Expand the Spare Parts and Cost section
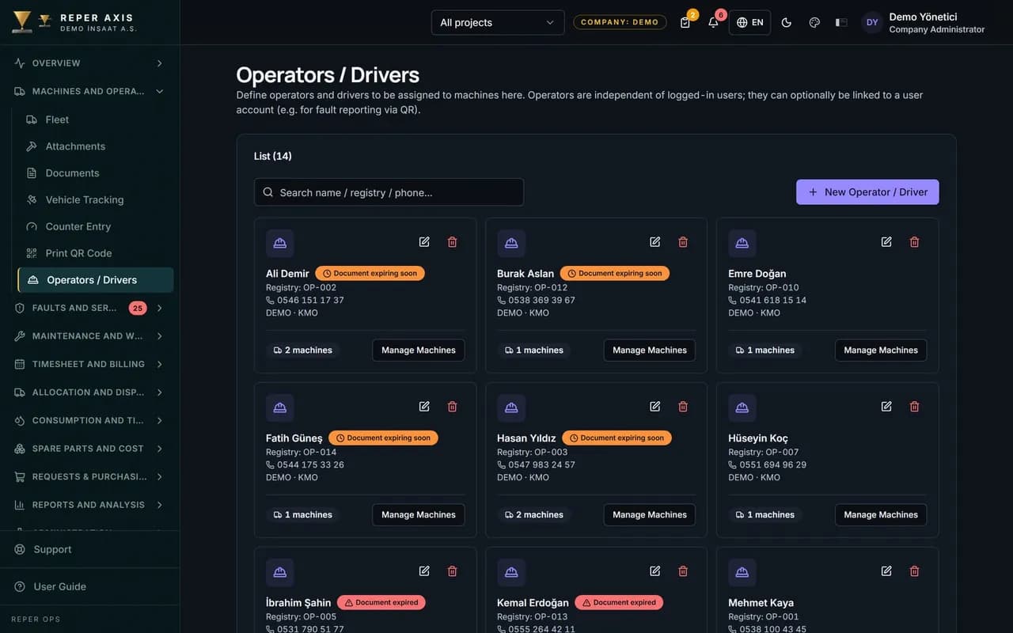 pyautogui.click(x=89, y=449)
